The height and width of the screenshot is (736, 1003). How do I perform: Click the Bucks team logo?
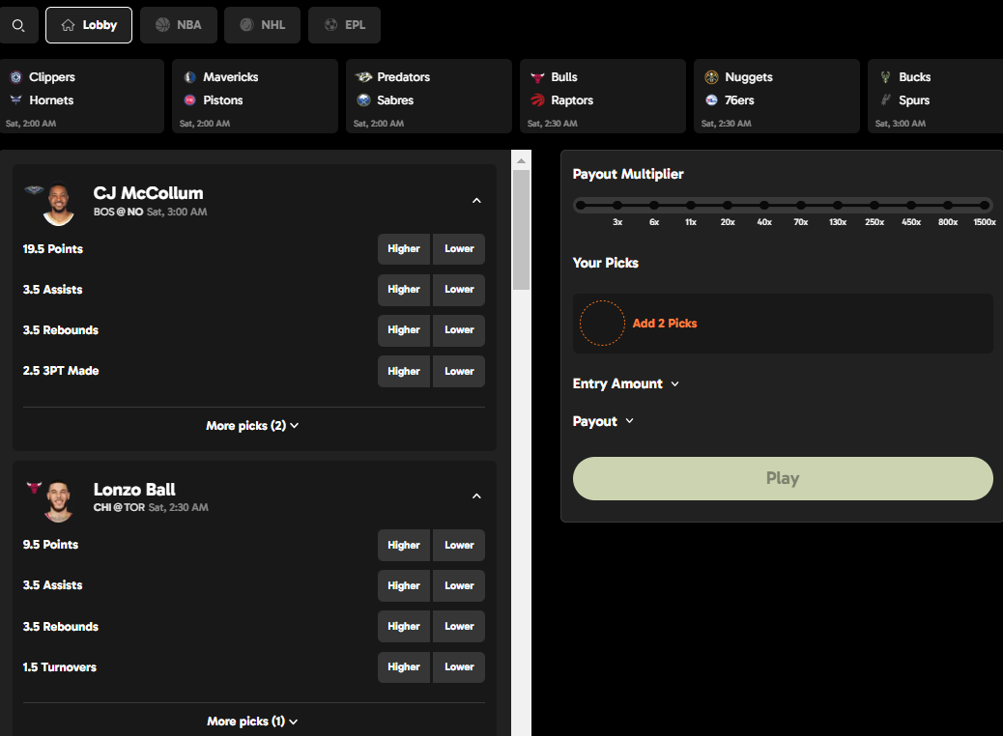[x=885, y=76]
